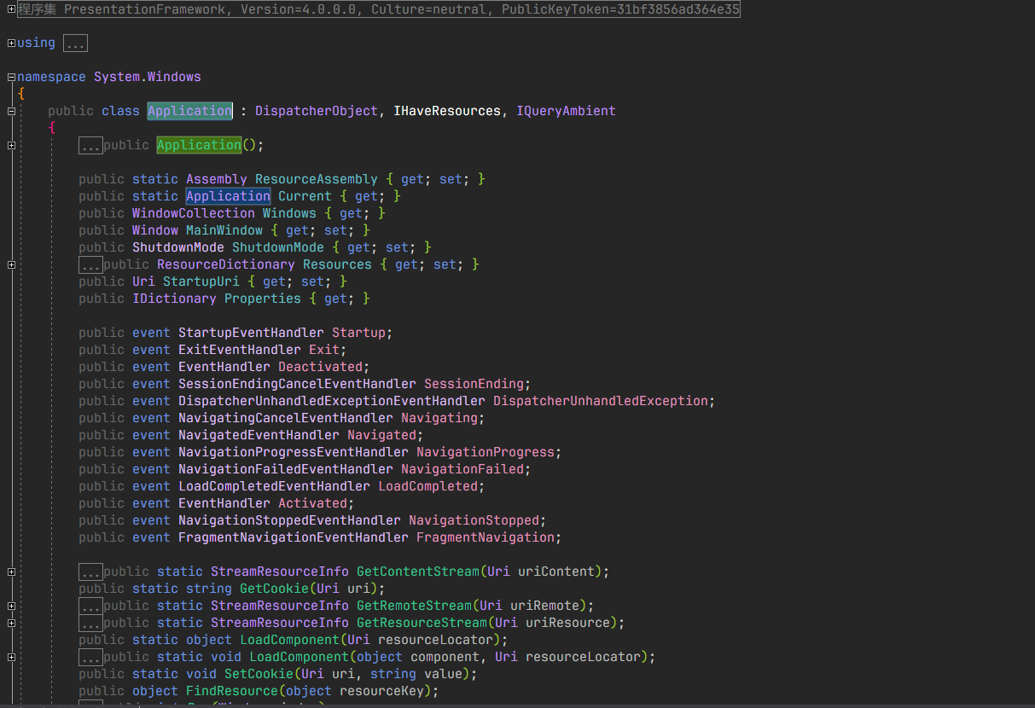The width and height of the screenshot is (1035, 708).
Task: Click the DispatcherObject base class
Action: (x=316, y=111)
